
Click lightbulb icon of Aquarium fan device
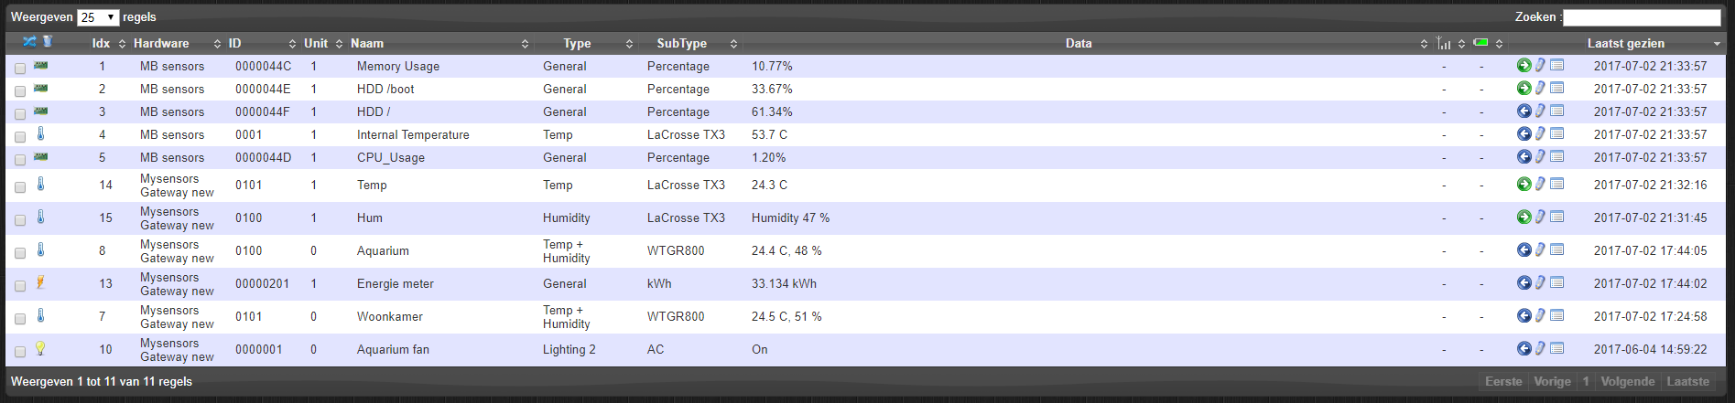(x=40, y=348)
